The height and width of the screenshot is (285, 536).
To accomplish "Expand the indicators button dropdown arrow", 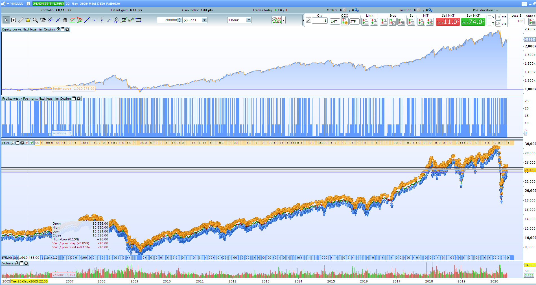I will coord(284,20).
